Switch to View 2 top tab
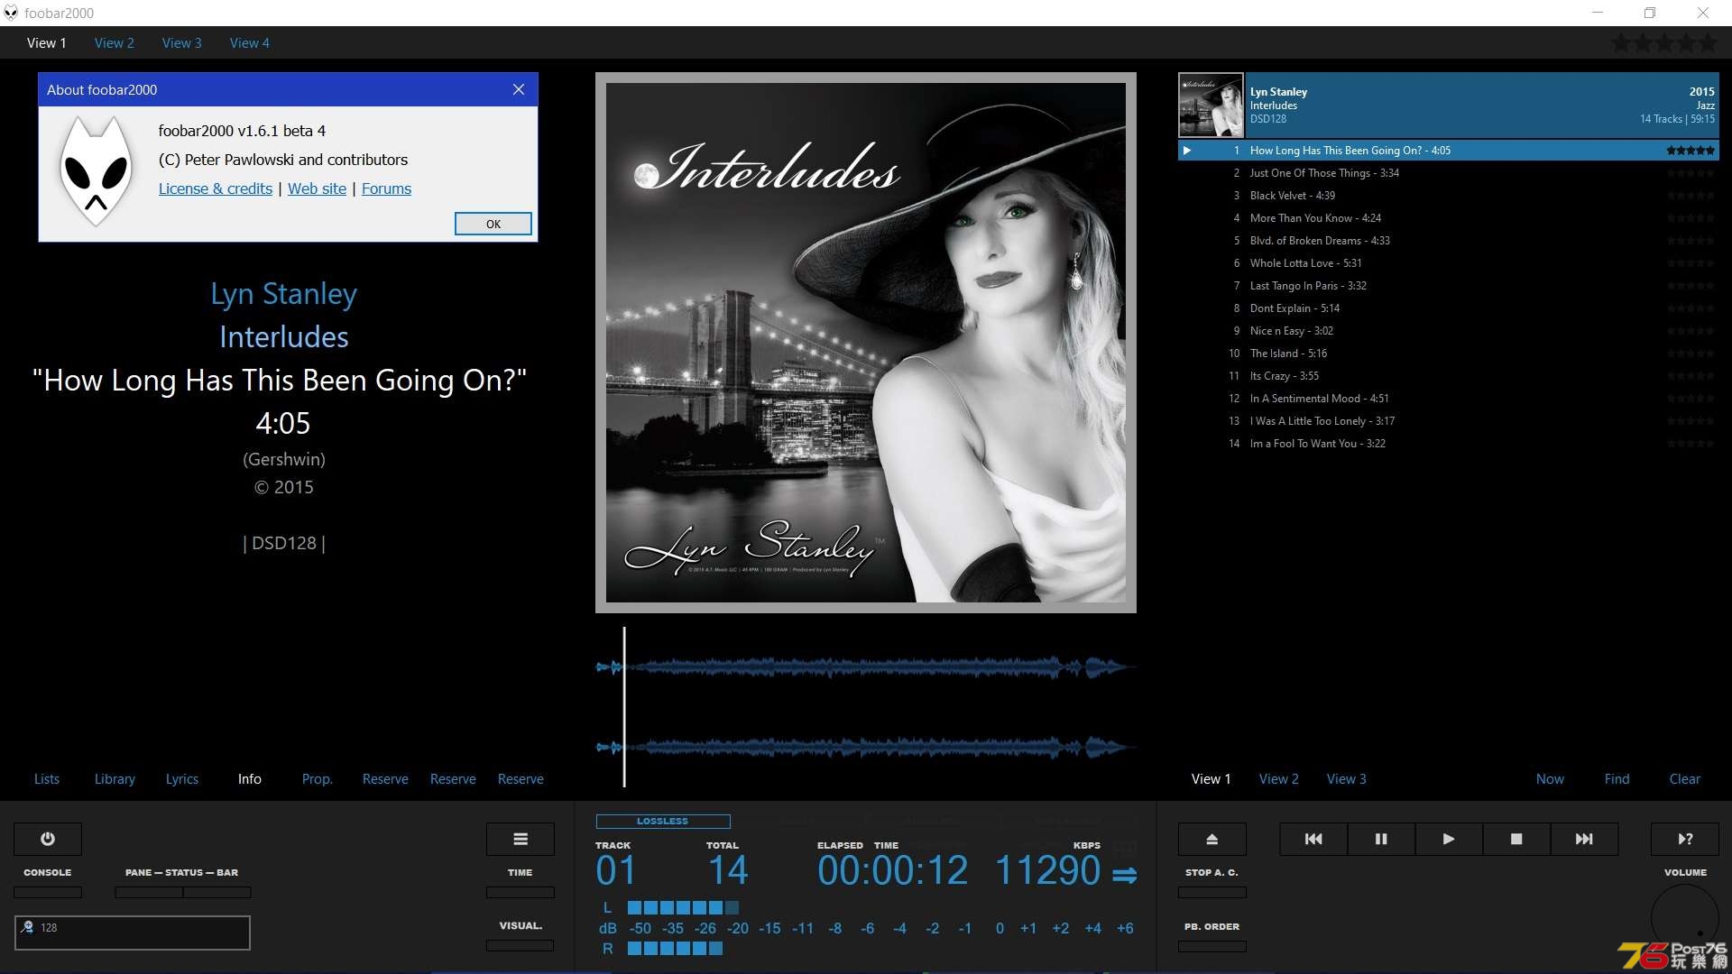1732x974 pixels. (115, 42)
